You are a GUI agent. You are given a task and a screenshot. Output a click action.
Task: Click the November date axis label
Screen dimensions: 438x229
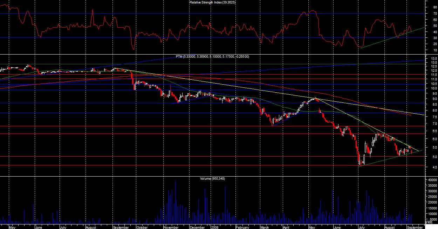pos(171,227)
